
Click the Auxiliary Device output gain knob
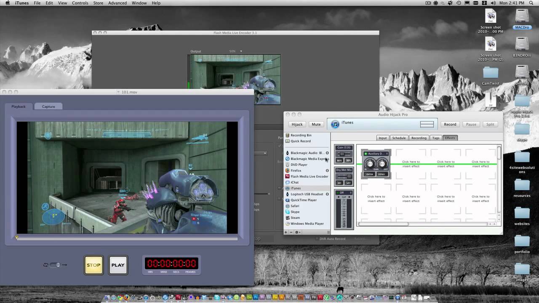(x=382, y=164)
